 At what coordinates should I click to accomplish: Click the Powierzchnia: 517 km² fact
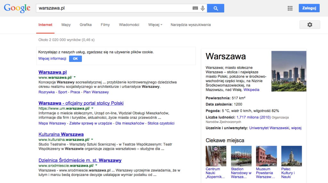(x=225, y=98)
